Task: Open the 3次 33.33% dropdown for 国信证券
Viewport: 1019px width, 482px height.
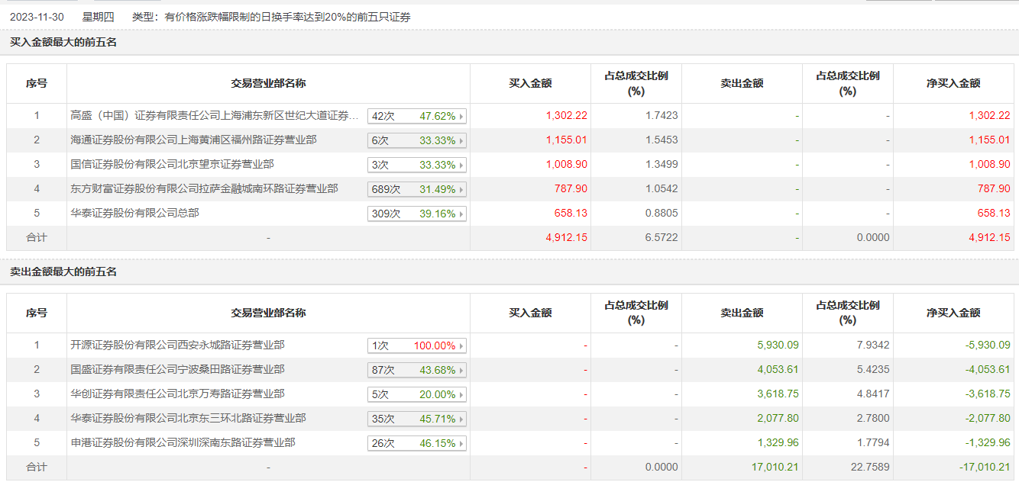Action: coord(417,165)
